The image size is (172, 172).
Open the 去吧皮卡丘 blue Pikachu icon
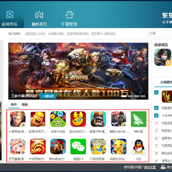pos(118,147)
